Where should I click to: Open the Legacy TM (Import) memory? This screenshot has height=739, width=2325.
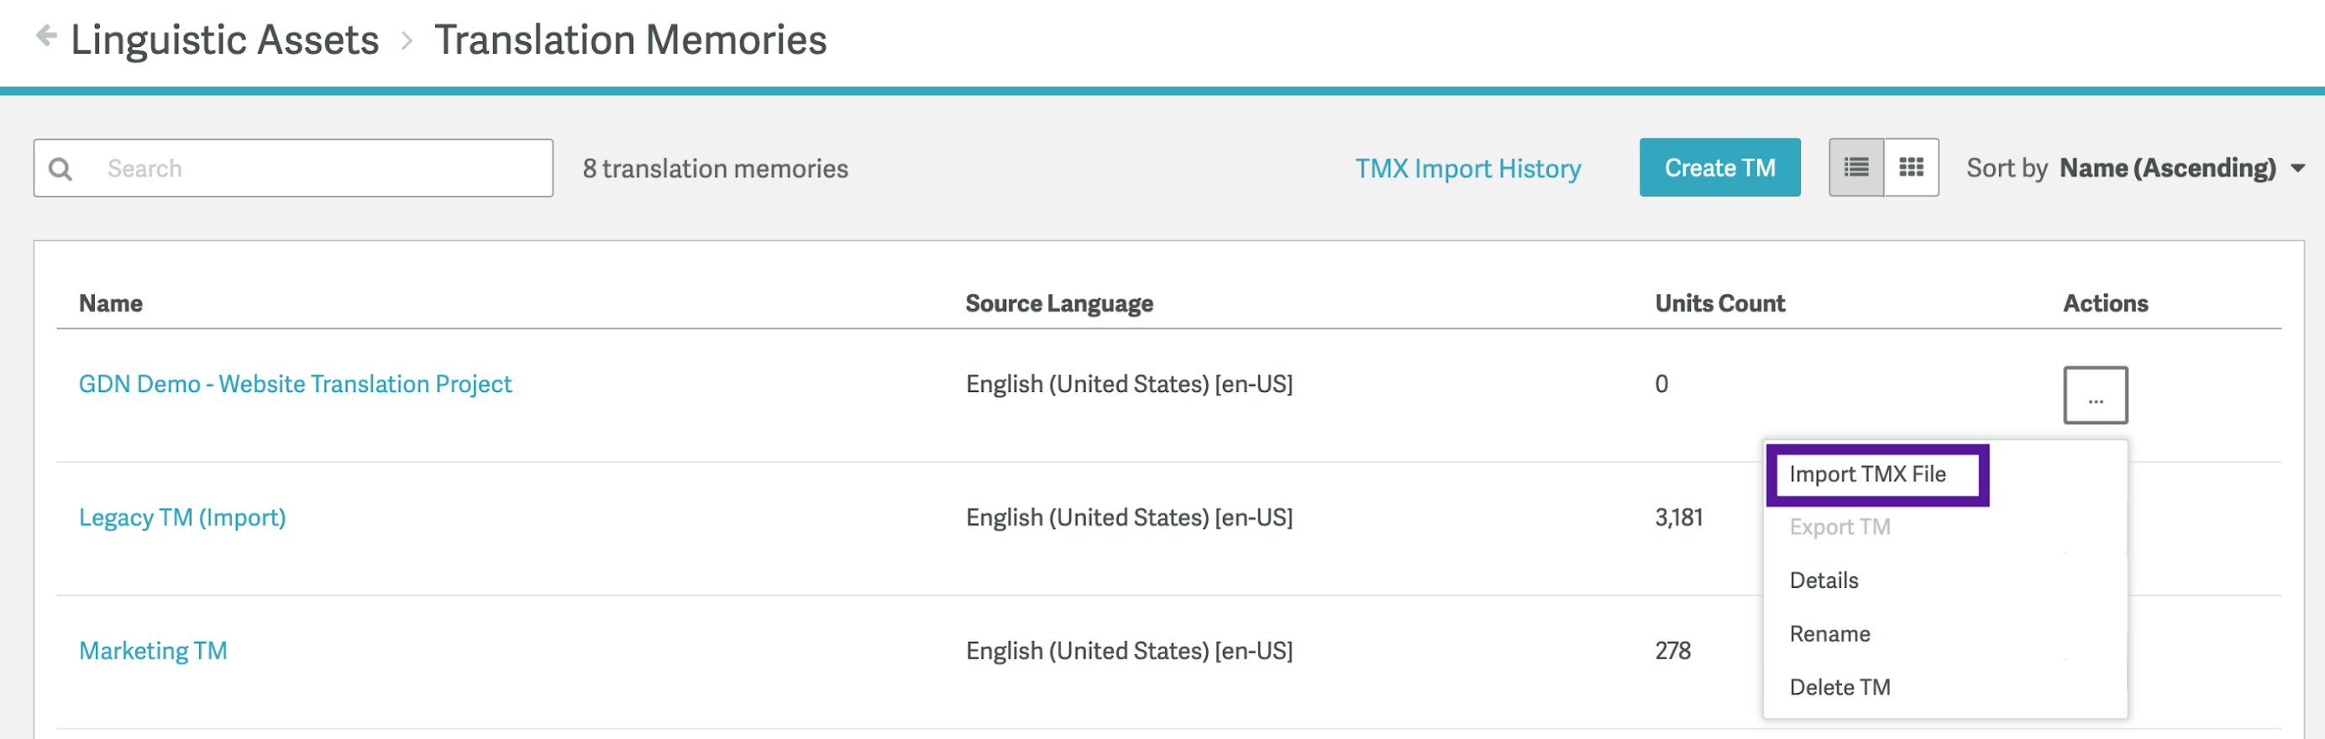click(181, 517)
